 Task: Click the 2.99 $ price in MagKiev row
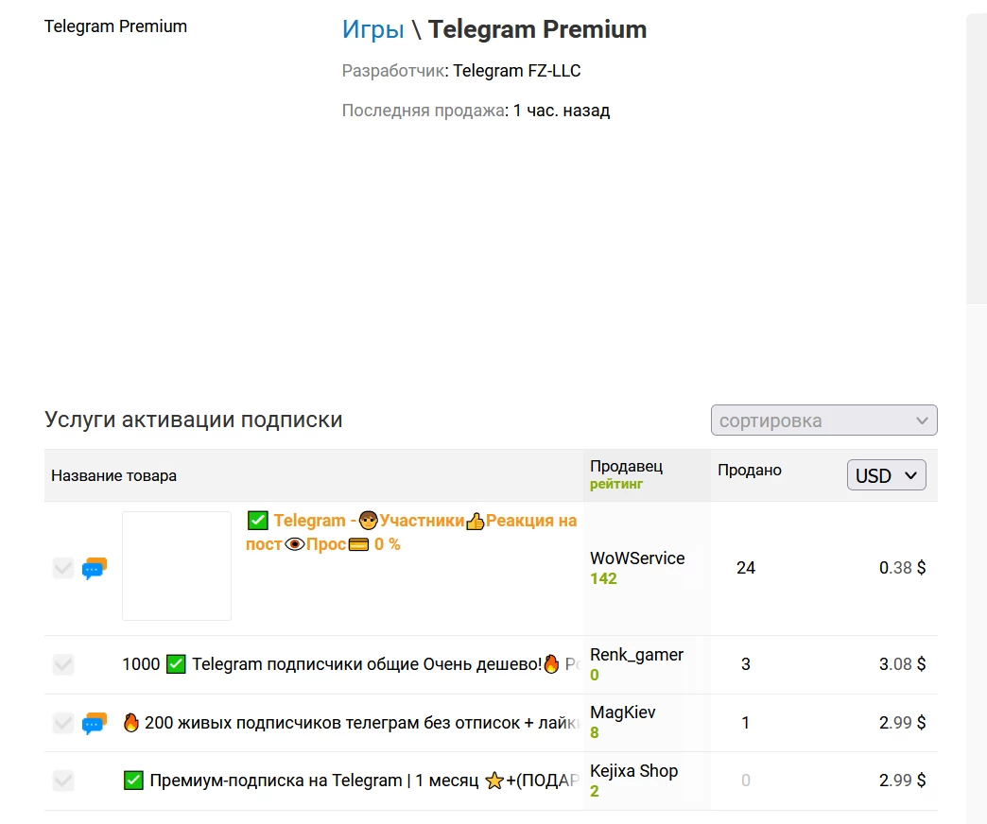point(902,723)
